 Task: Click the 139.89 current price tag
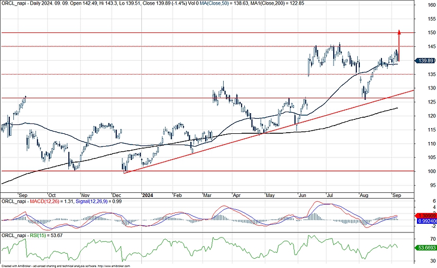[425, 61]
